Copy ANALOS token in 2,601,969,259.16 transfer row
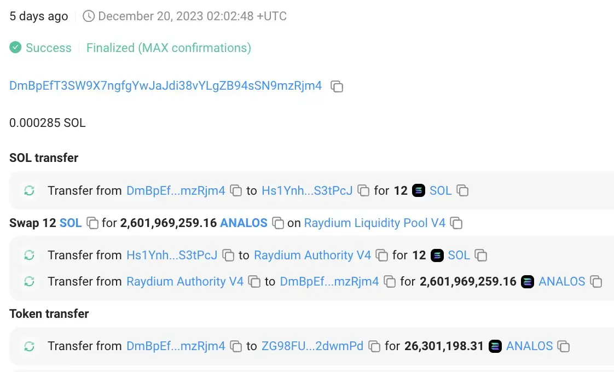Screen dimensions: 614x372 596,282
